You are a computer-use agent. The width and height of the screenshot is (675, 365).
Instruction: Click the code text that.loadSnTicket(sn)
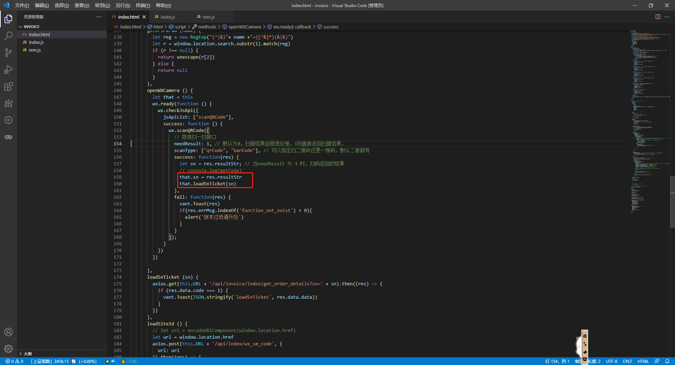(207, 184)
